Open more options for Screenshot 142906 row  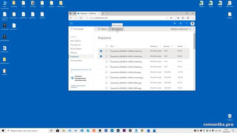pos(146,51)
